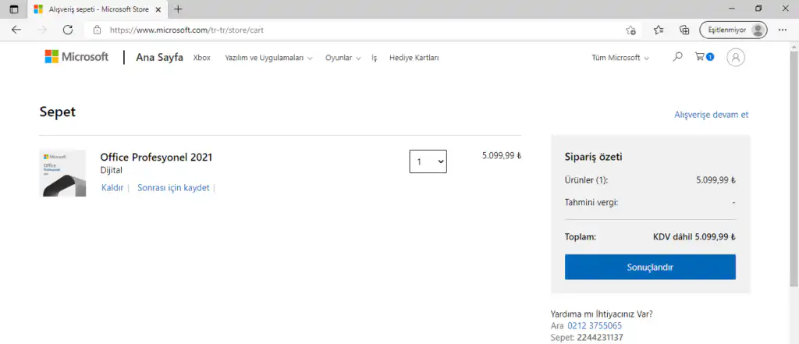Click the KDV dâhil 5.099,99 ₺ total

(694, 237)
